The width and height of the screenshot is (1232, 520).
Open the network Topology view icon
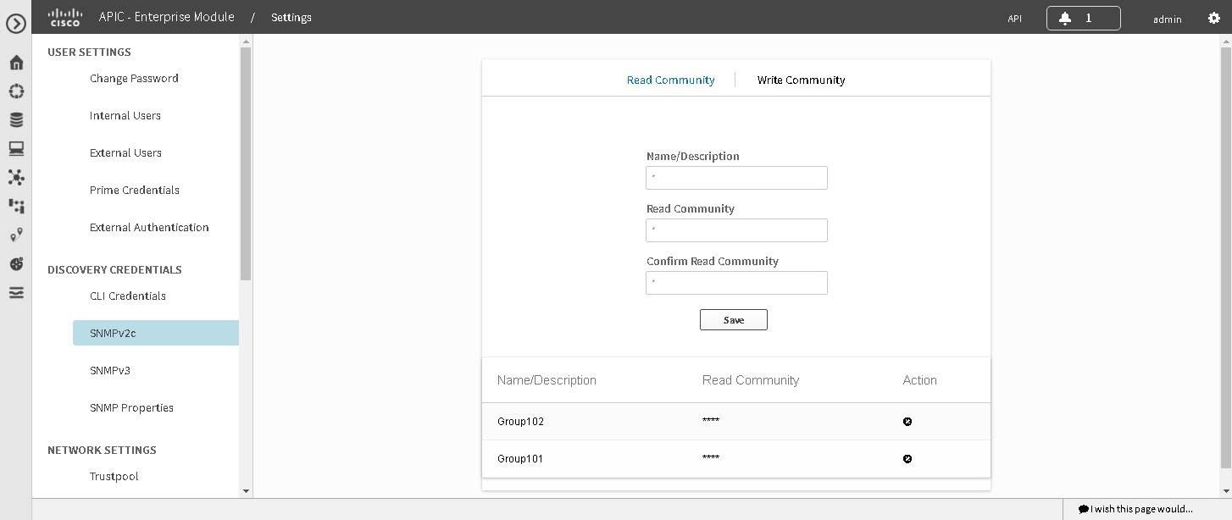(x=15, y=177)
